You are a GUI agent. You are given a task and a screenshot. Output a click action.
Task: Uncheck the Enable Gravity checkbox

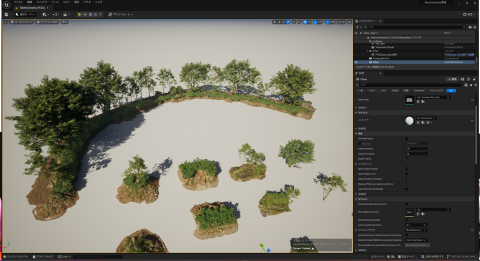tap(407, 158)
